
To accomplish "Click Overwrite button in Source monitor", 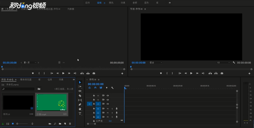I will point(88,73).
